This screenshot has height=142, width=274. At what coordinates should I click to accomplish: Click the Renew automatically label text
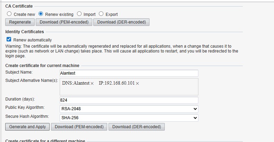[x=33, y=40]
